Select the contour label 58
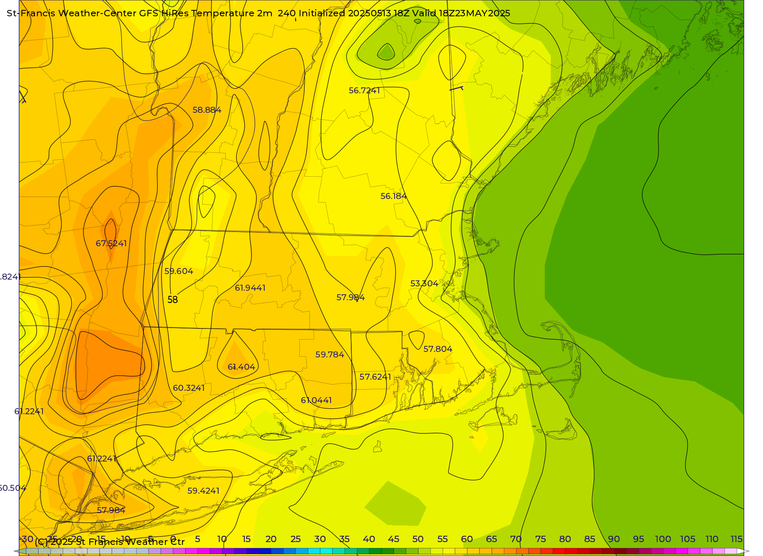 pyautogui.click(x=172, y=300)
